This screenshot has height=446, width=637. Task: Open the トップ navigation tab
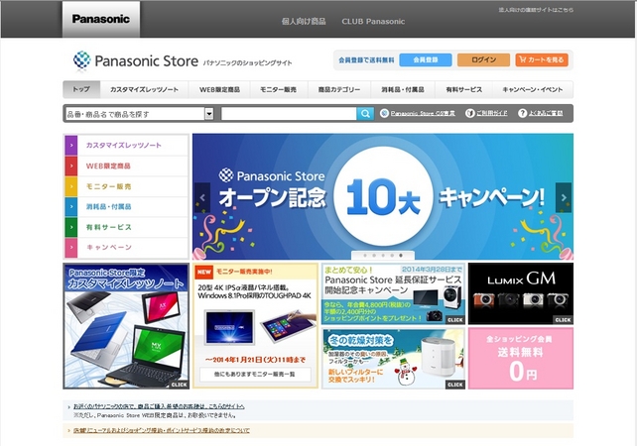[x=81, y=89]
